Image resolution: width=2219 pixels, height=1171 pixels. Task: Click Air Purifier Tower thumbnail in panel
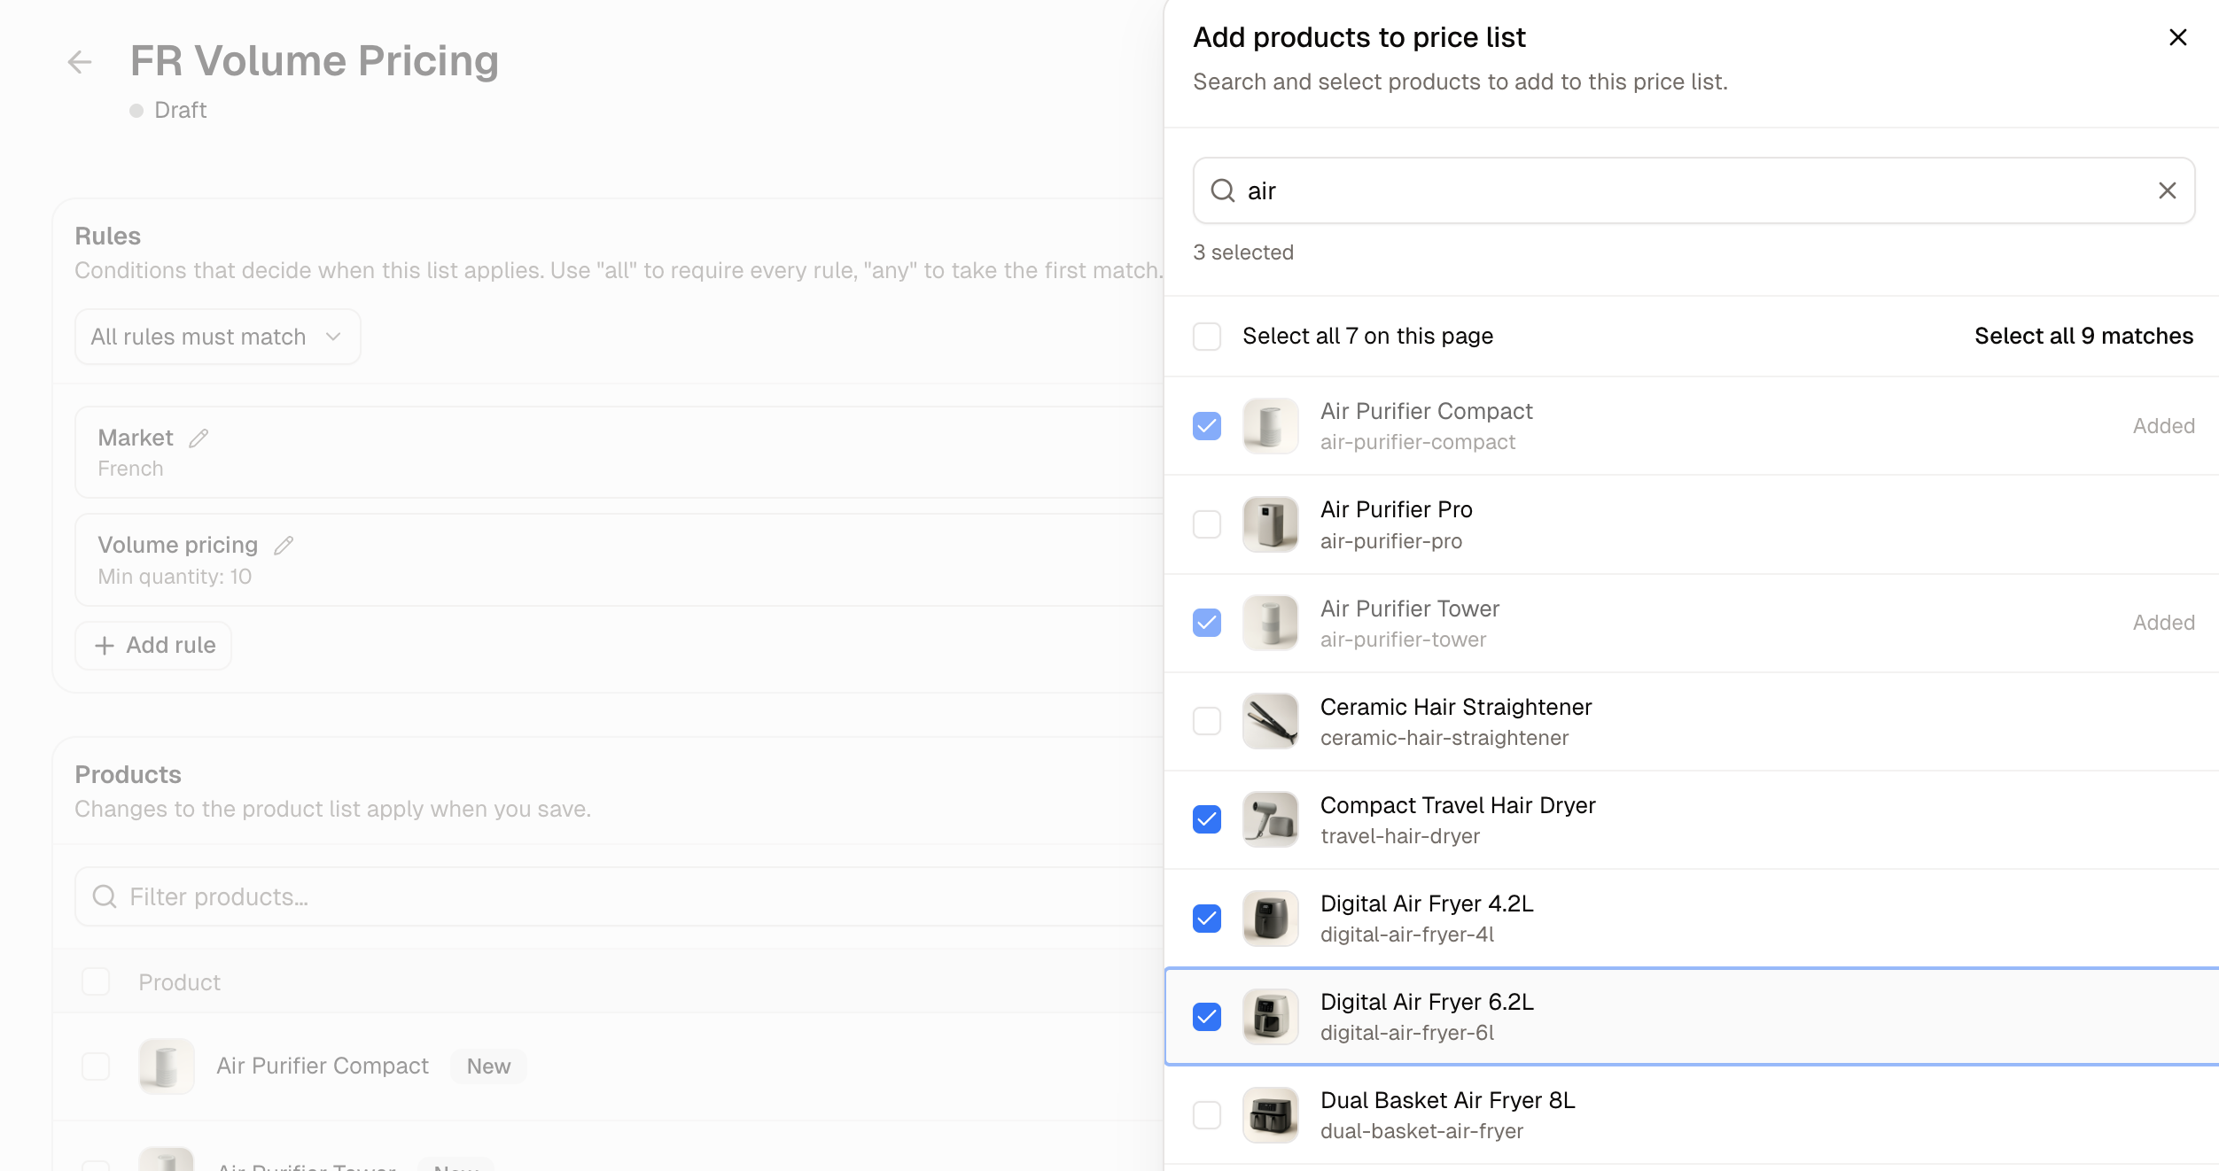(x=1270, y=623)
